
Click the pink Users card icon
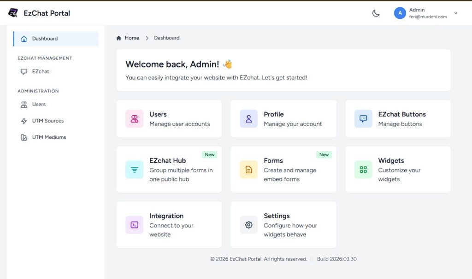click(x=135, y=119)
